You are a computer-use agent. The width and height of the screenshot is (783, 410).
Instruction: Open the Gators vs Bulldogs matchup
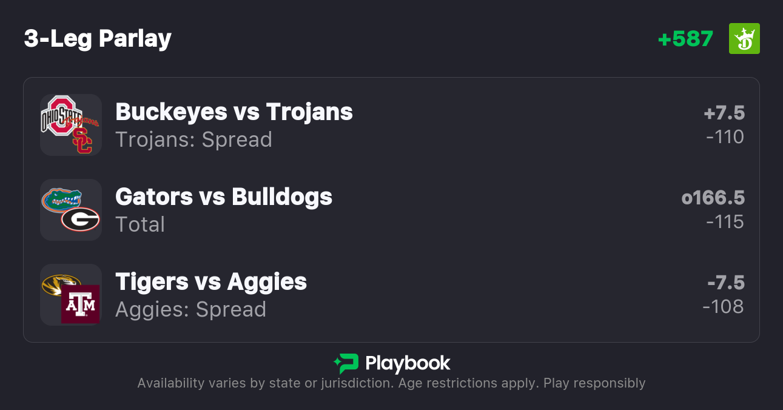pos(224,197)
